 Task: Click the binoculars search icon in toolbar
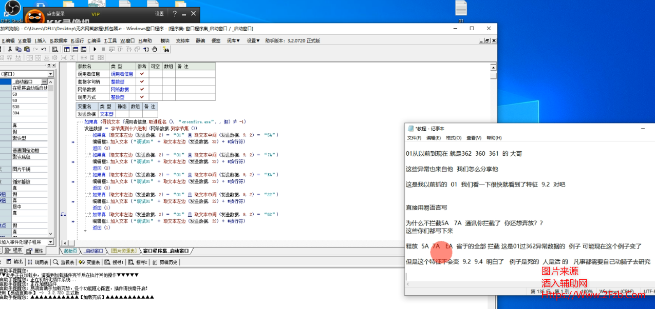coord(166,49)
